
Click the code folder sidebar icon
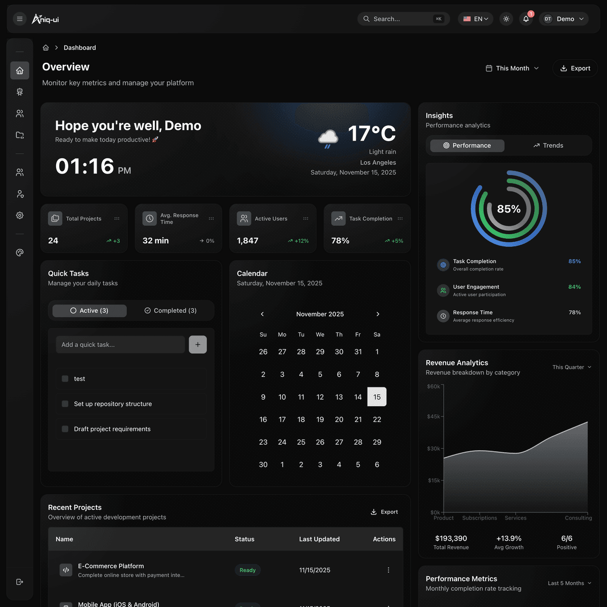(20, 135)
